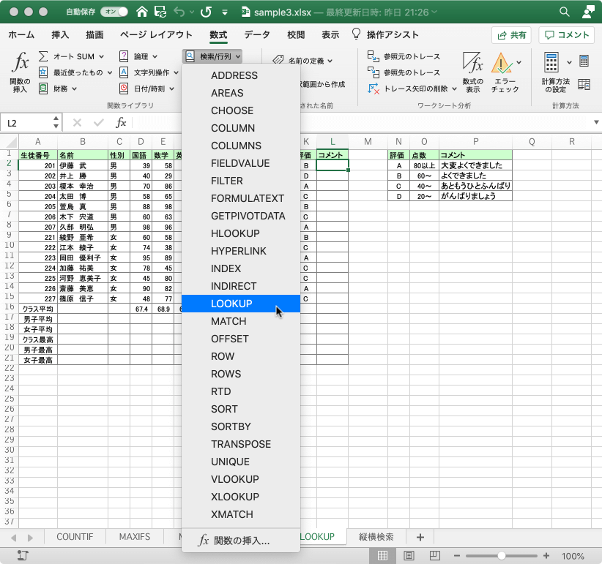This screenshot has width=602, height=564.
Task: Switch to Page Break Preview icon
Action: point(434,555)
